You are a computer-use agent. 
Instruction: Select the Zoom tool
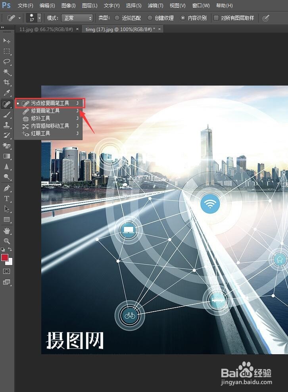[7, 241]
